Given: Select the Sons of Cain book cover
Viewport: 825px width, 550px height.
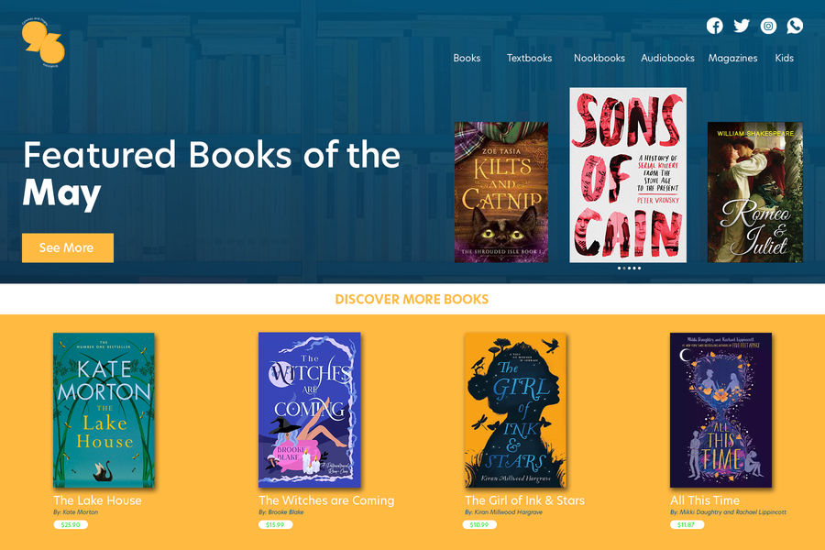Looking at the screenshot, I should (628, 175).
